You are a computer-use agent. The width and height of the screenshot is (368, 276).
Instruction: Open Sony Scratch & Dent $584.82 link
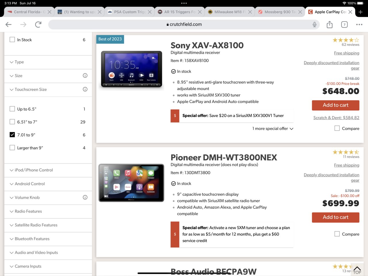[336, 118]
